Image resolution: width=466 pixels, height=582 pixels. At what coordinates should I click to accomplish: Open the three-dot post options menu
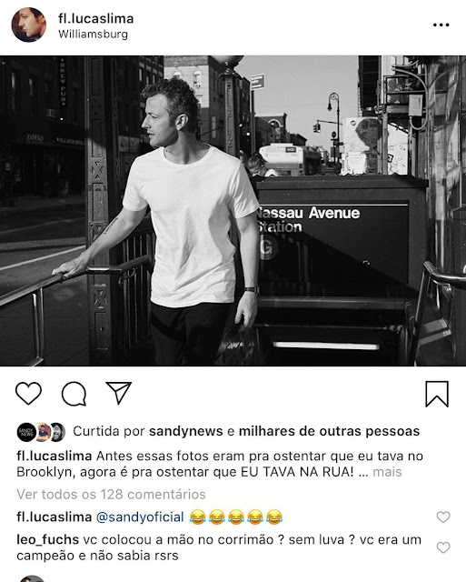coord(441,25)
